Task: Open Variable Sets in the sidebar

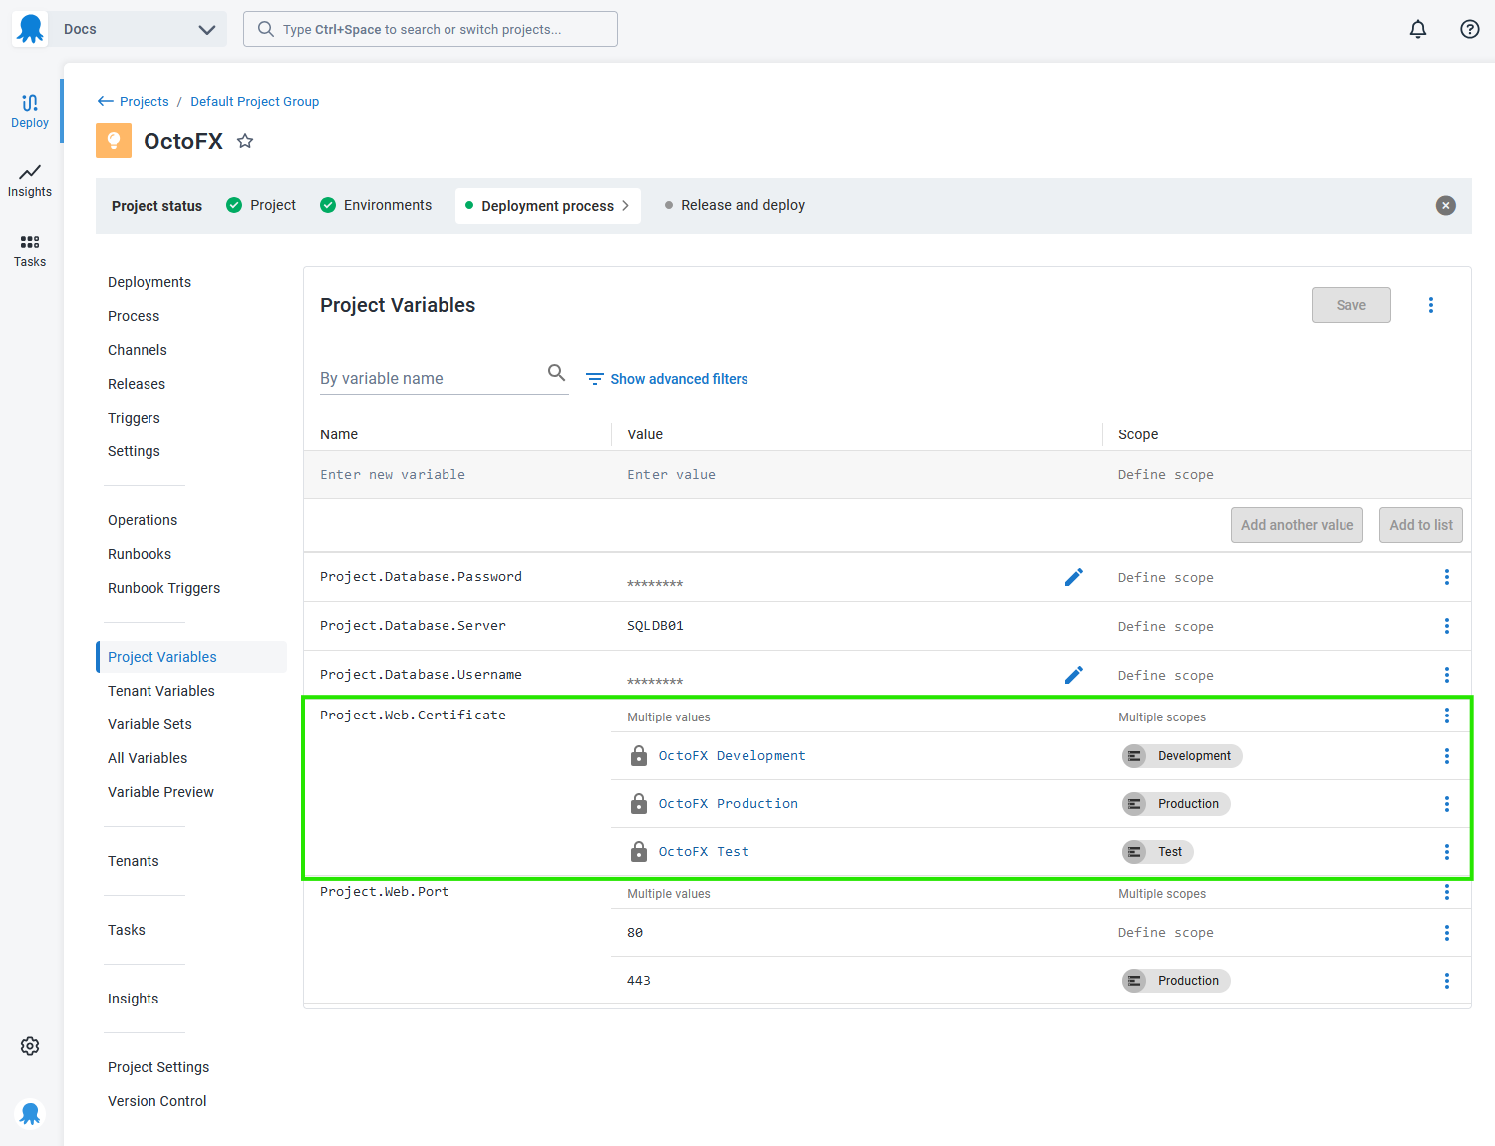Action: [x=149, y=724]
